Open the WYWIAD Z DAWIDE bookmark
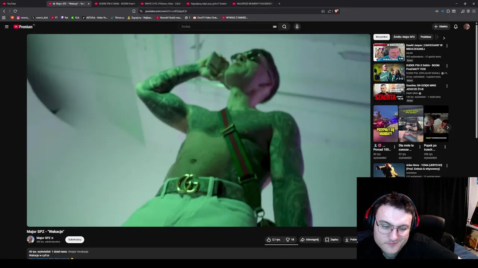Viewport: 478px width, 268px height. pyautogui.click(x=235, y=17)
